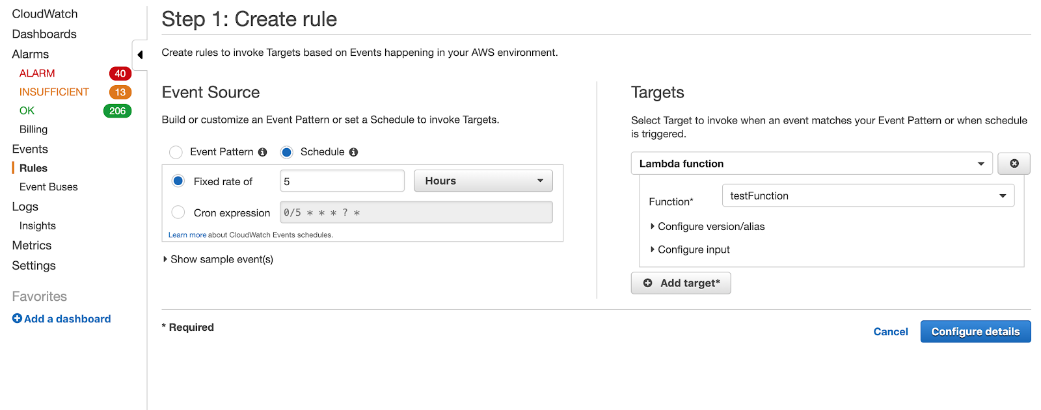Click the OK count badge showing 206
This screenshot has width=1041, height=410.
coord(118,111)
